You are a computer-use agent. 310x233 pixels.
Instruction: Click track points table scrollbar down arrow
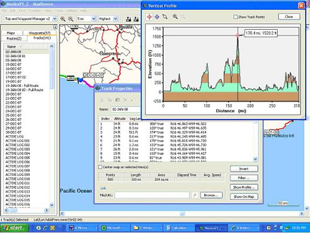255,159
